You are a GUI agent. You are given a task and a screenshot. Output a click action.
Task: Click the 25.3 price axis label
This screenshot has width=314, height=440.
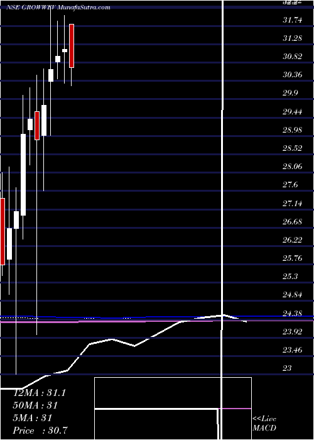pos(290,277)
